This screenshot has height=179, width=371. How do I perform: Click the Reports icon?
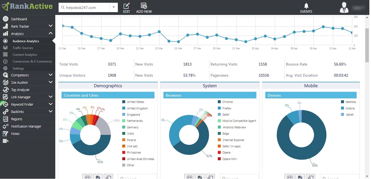coord(5,119)
